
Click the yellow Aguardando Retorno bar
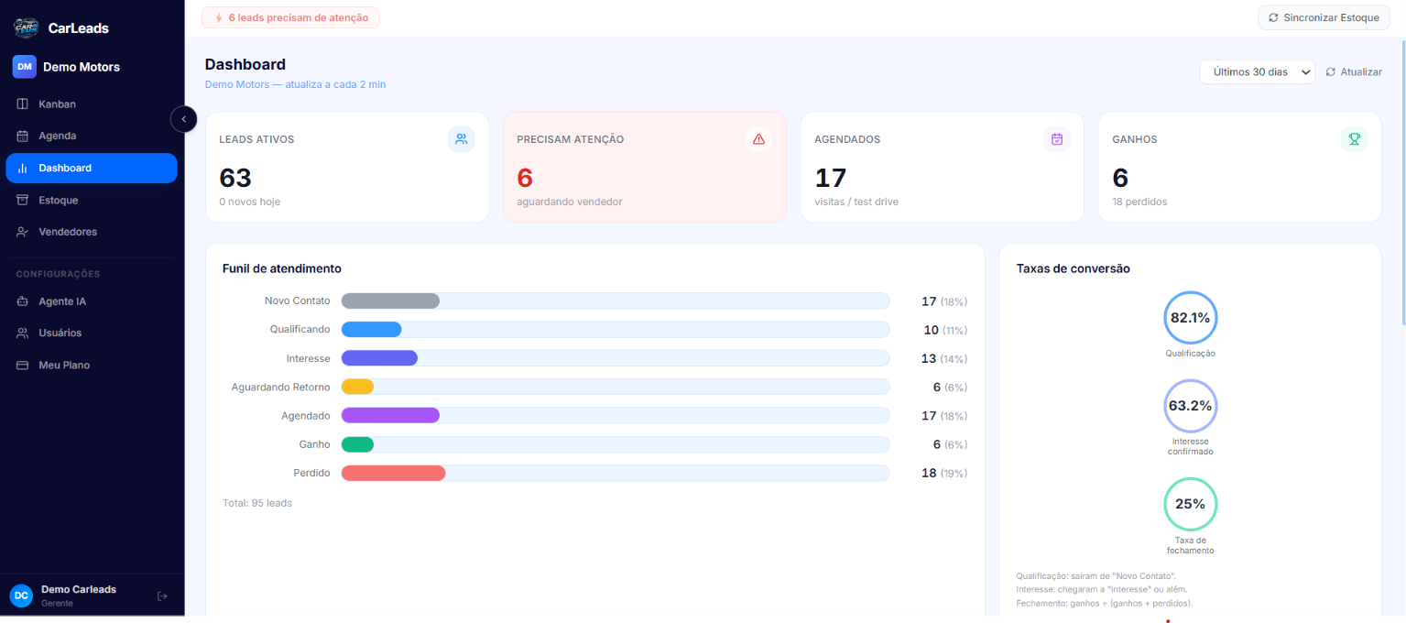point(357,387)
